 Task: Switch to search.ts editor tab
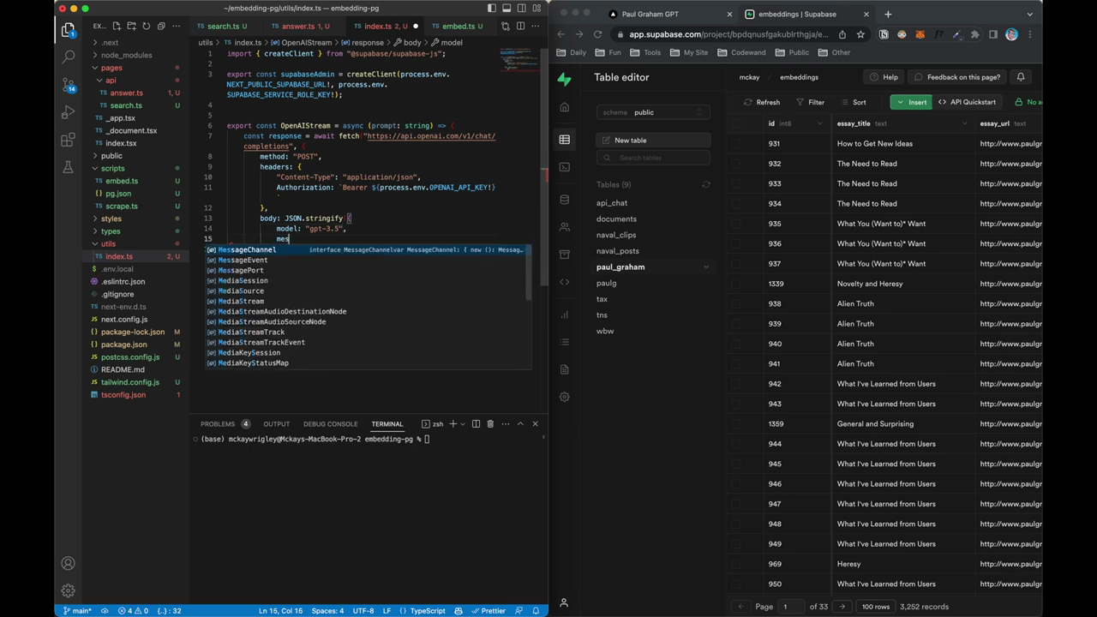[223, 27]
